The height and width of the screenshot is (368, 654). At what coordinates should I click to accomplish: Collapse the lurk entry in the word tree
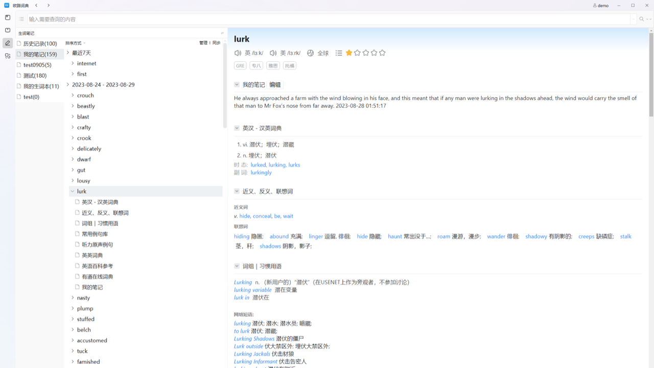coord(73,191)
